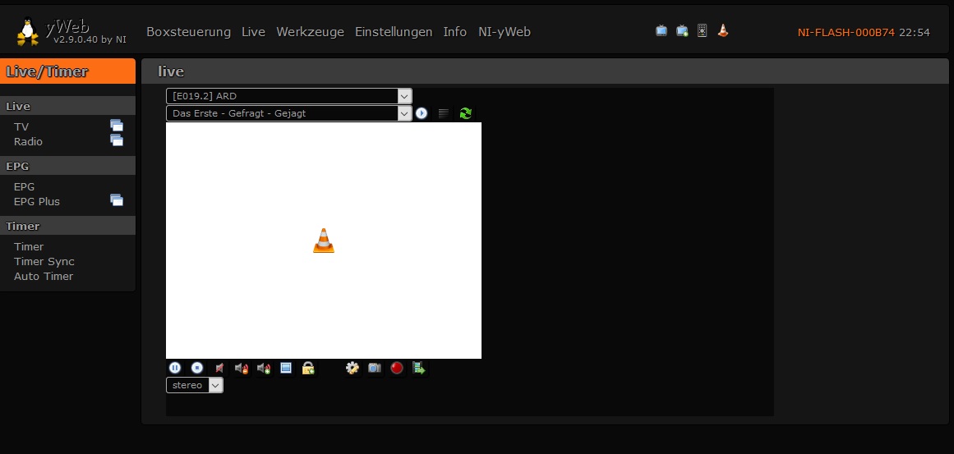The width and height of the screenshot is (954, 454).
Task: Click the green refresh arrows icon
Action: click(466, 113)
